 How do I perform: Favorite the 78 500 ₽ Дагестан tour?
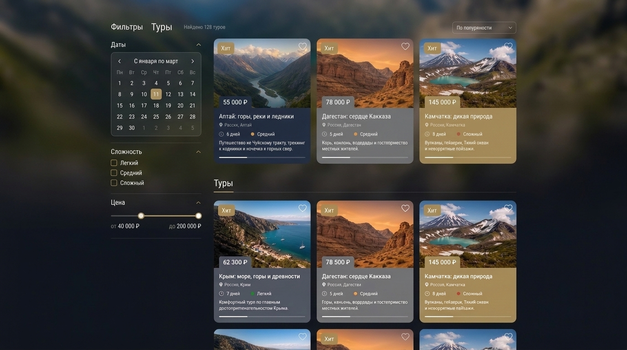click(x=406, y=208)
